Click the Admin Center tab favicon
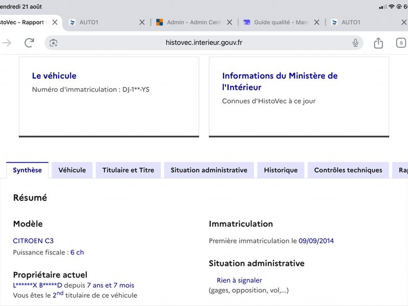The width and height of the screenshot is (408, 306). [x=160, y=22]
